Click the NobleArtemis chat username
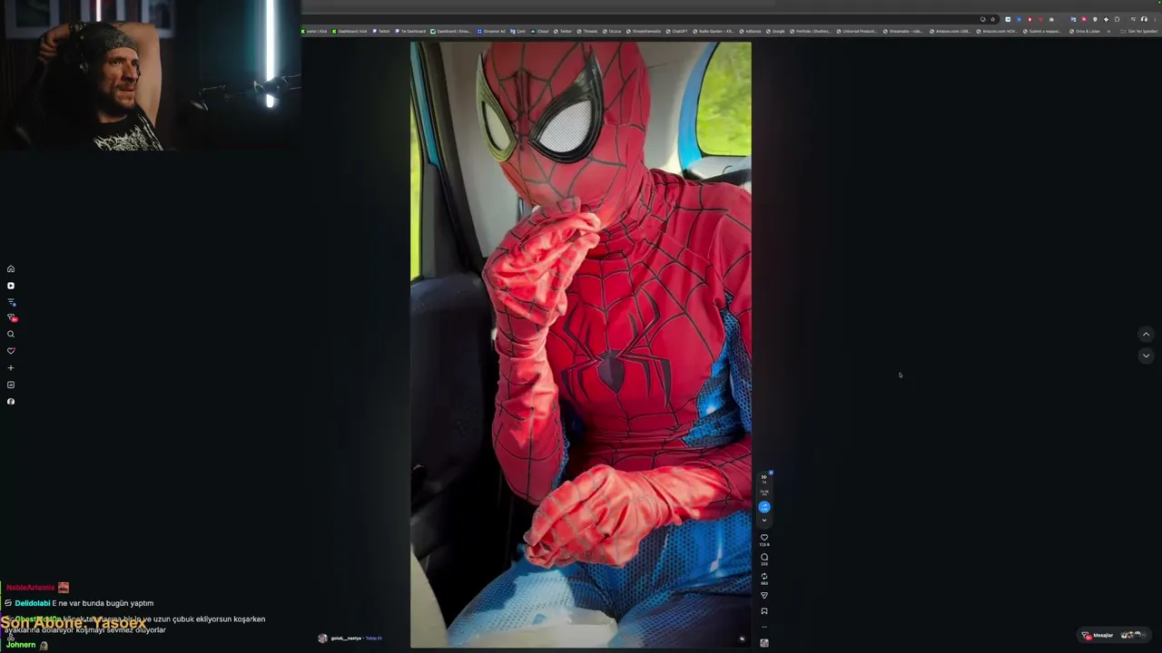1162x653 pixels. click(x=30, y=588)
